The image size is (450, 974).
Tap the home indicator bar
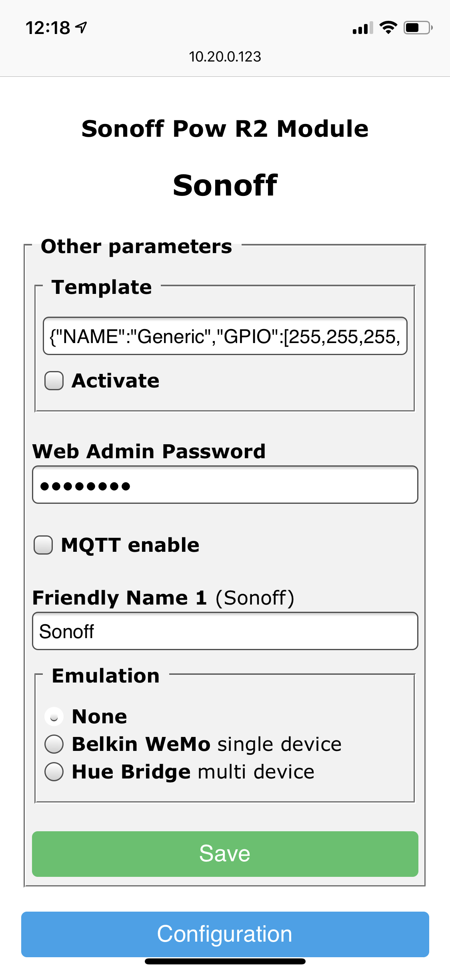click(225, 962)
